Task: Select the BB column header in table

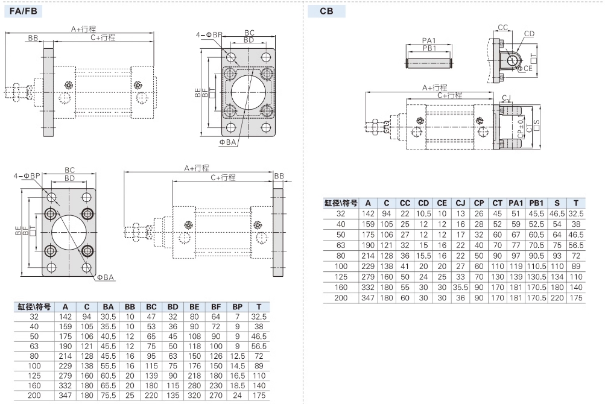Action: point(130,307)
